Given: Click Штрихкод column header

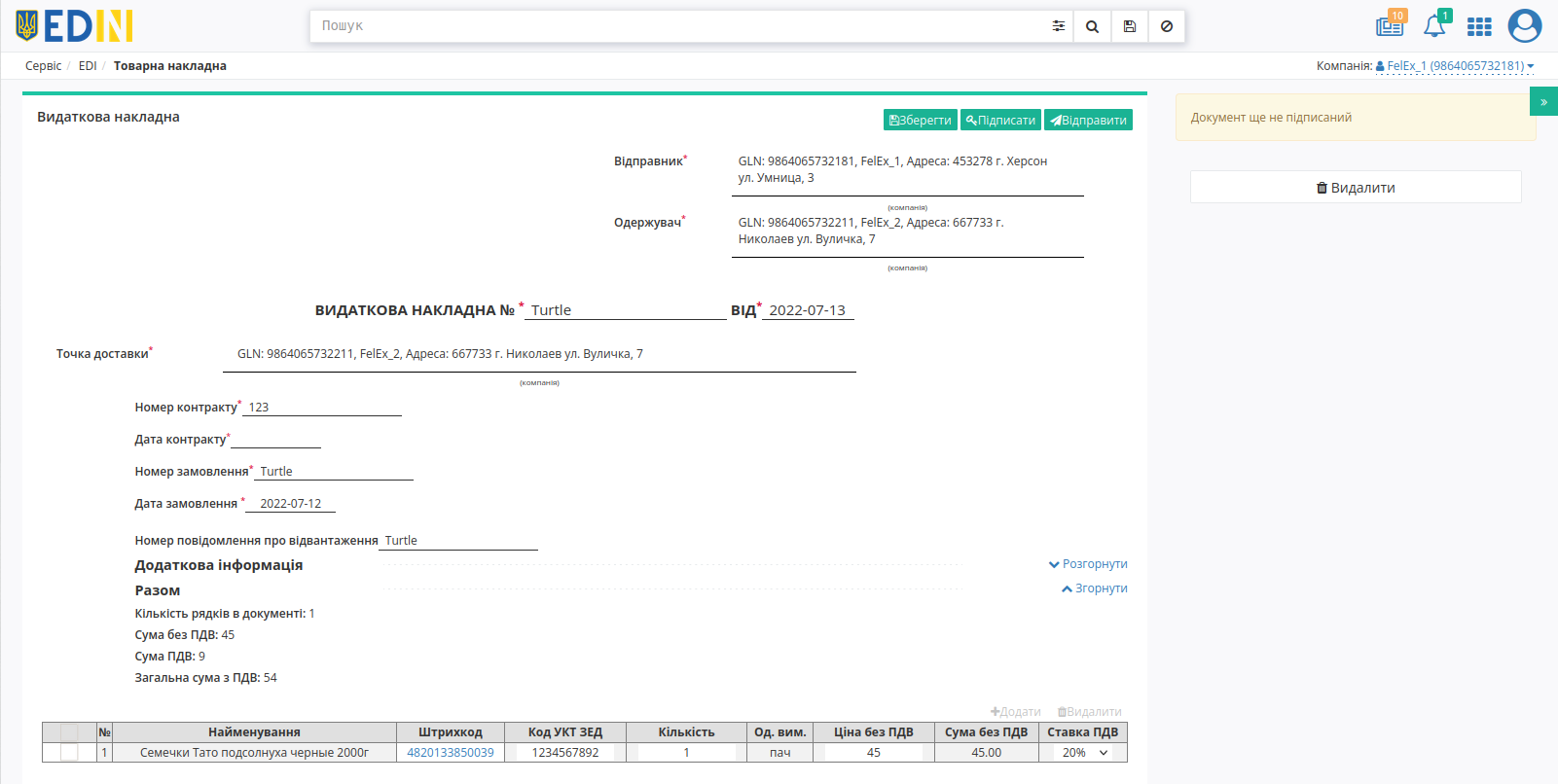Looking at the screenshot, I should 451,732.
